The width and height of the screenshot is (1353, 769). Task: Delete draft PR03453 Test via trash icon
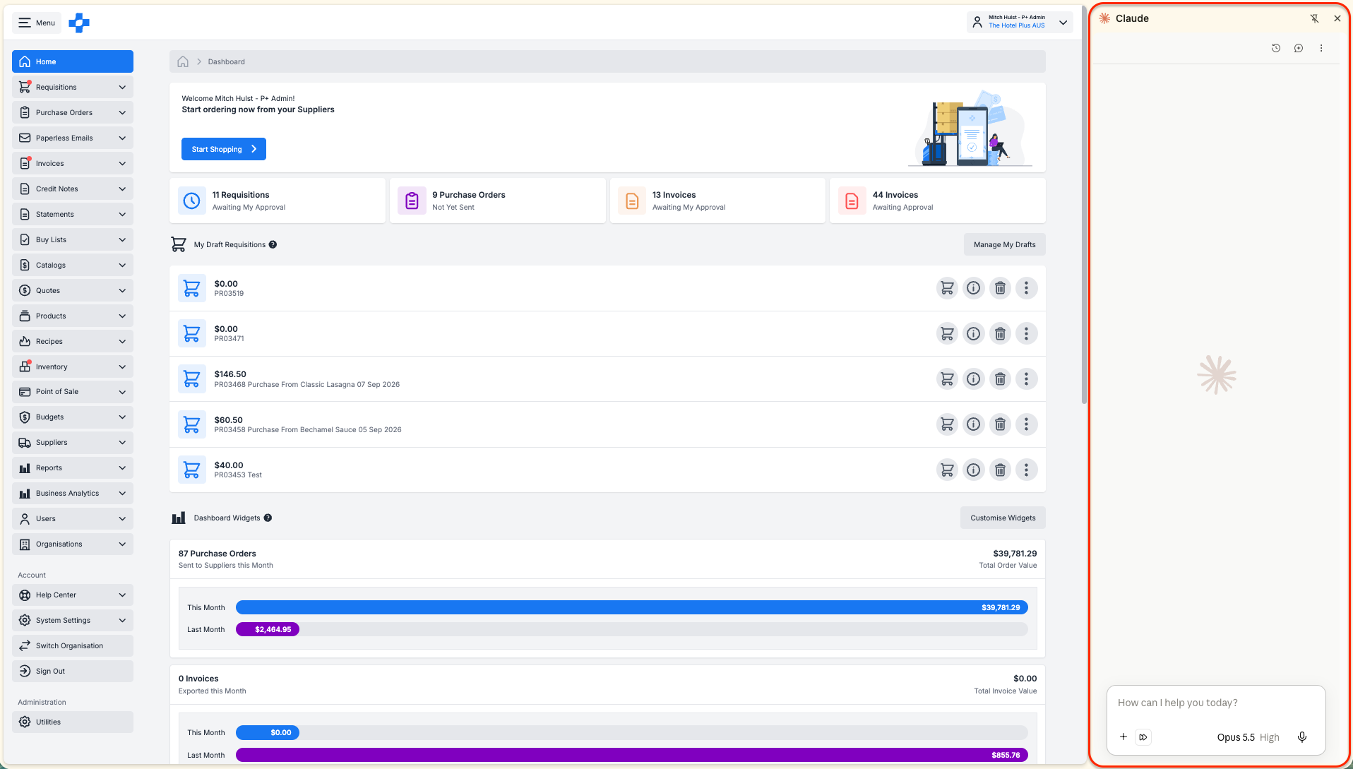[x=1000, y=470]
